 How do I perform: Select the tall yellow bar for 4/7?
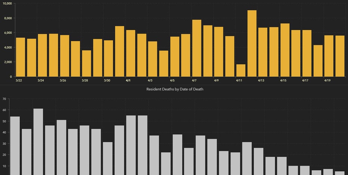click(x=197, y=48)
